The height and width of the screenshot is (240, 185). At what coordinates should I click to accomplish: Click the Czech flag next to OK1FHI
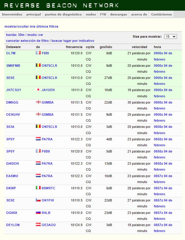coord(38,200)
